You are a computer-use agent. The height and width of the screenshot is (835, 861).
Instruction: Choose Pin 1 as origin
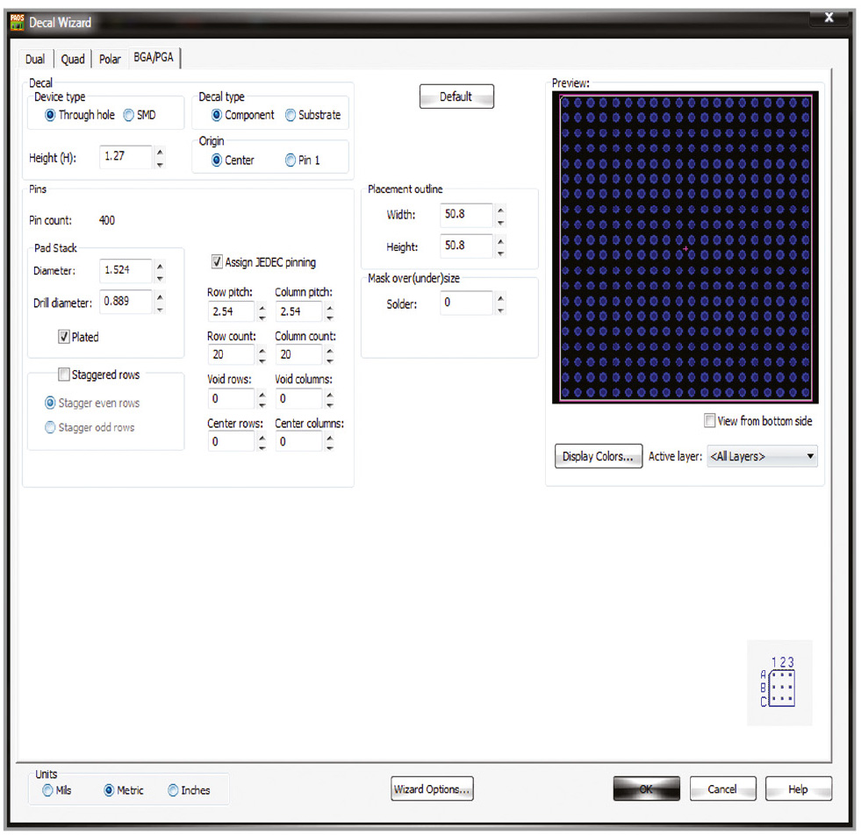pyautogui.click(x=291, y=161)
